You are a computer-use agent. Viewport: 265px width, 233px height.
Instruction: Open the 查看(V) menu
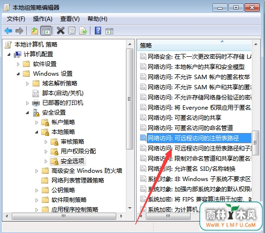coord(70,19)
